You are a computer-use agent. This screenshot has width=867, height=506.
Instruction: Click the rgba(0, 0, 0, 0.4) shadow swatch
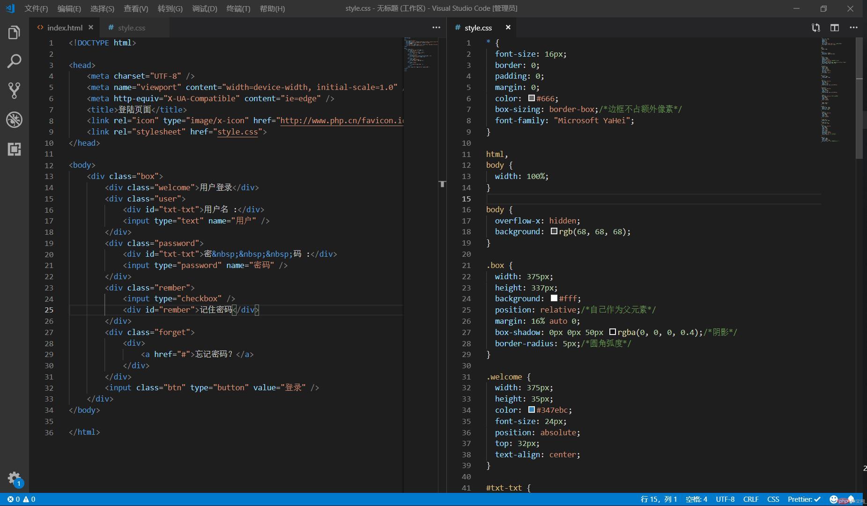click(612, 332)
